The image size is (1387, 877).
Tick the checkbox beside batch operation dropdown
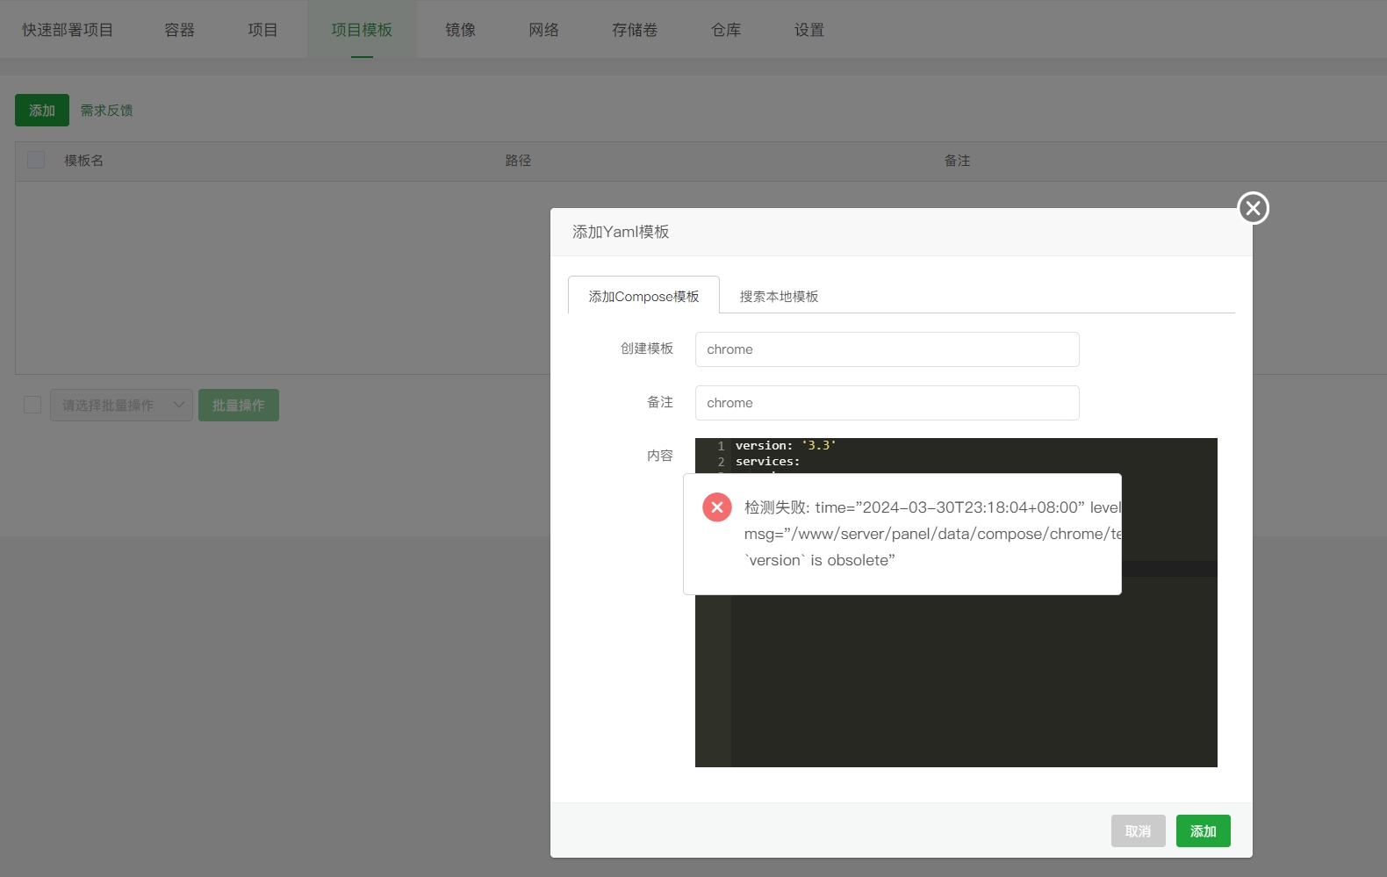point(32,405)
